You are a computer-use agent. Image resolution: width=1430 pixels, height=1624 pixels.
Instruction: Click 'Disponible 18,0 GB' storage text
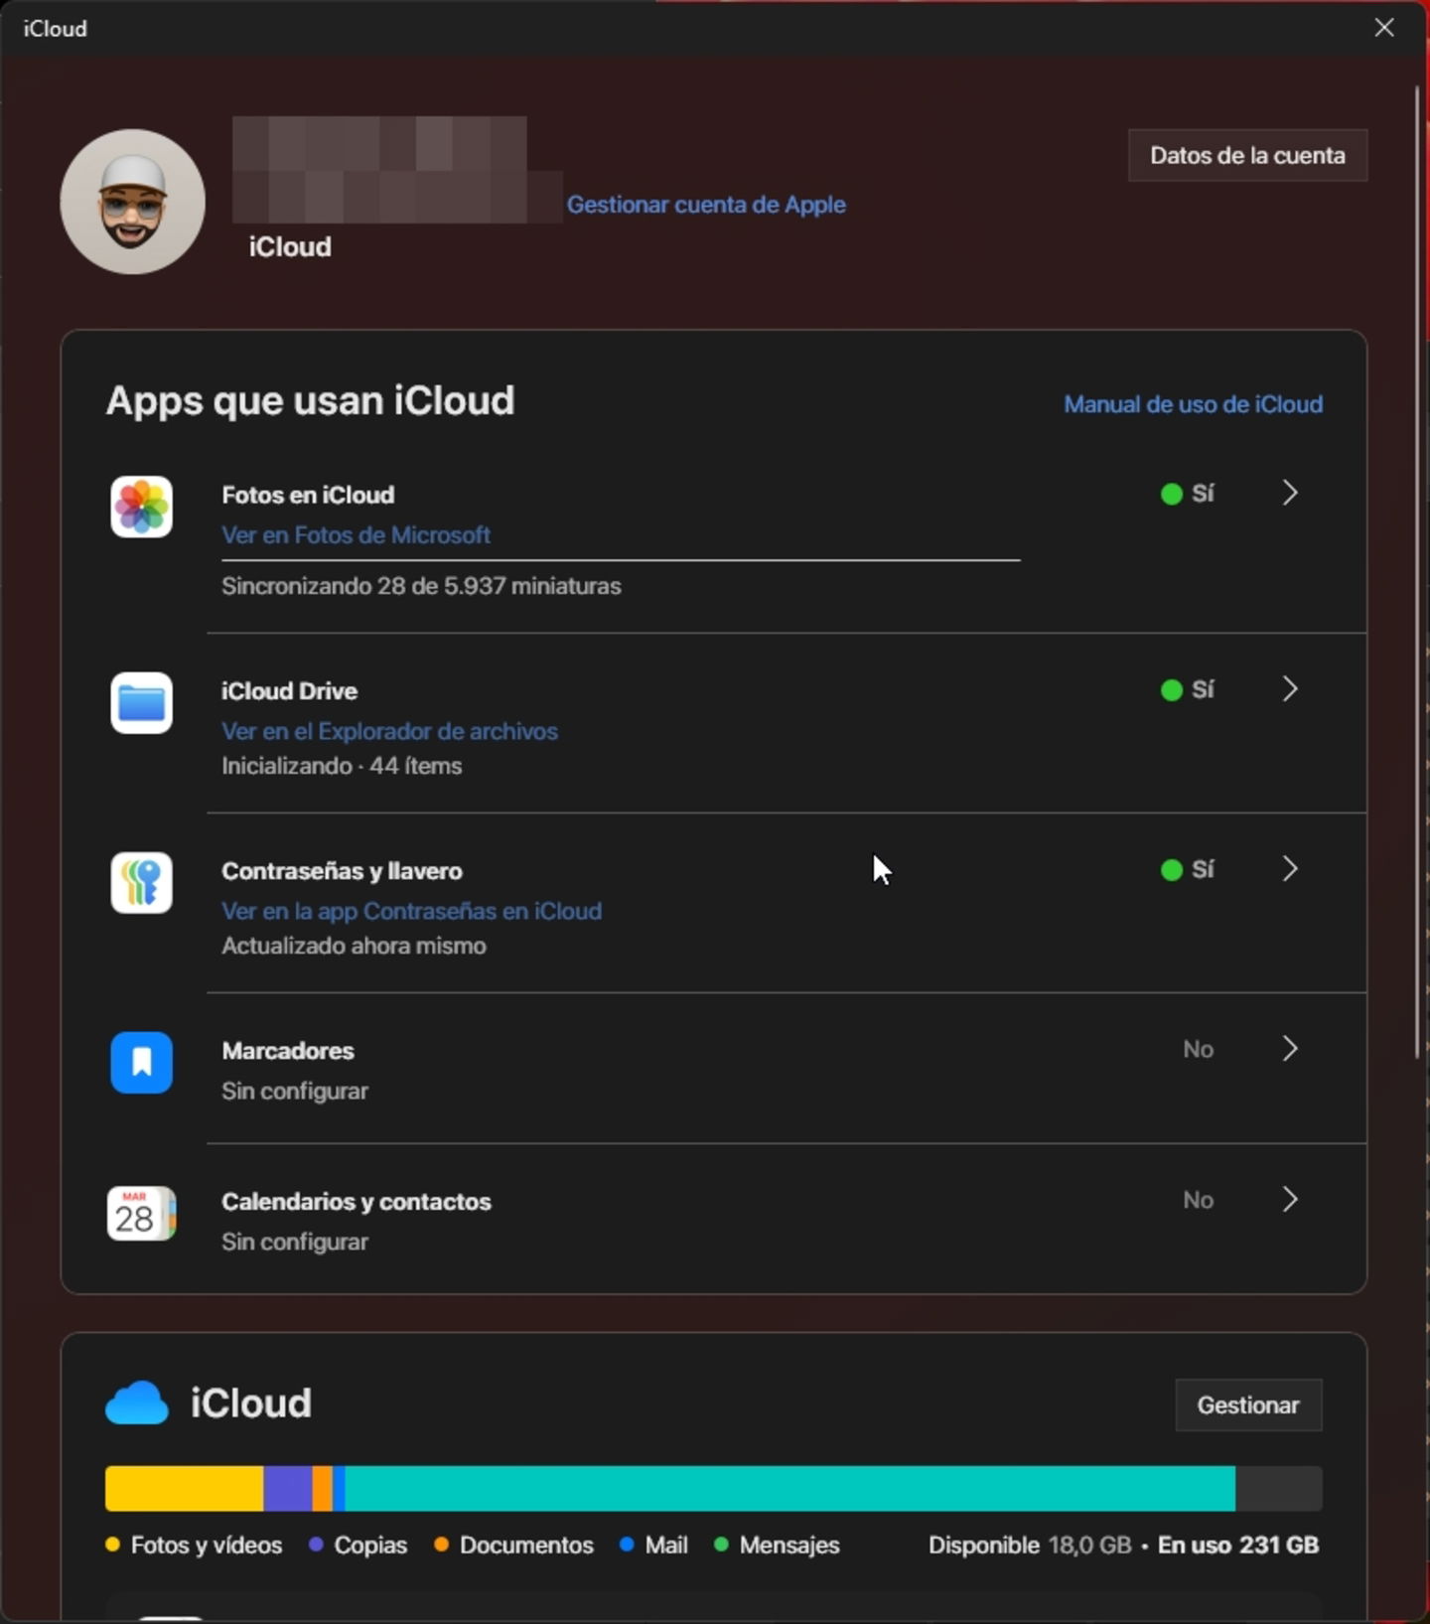click(x=1030, y=1546)
